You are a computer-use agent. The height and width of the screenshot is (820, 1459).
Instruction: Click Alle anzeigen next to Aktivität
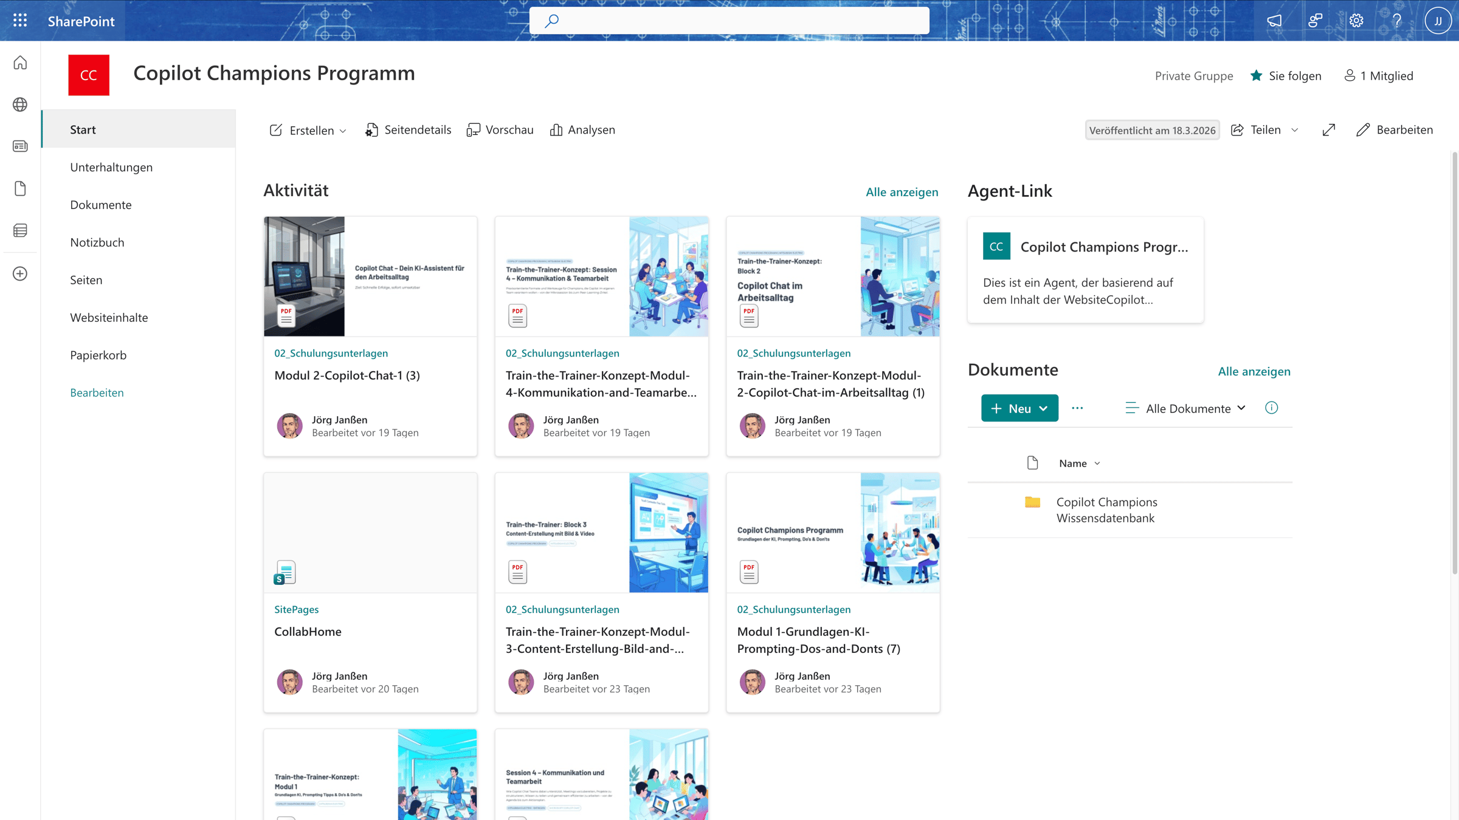tap(902, 192)
